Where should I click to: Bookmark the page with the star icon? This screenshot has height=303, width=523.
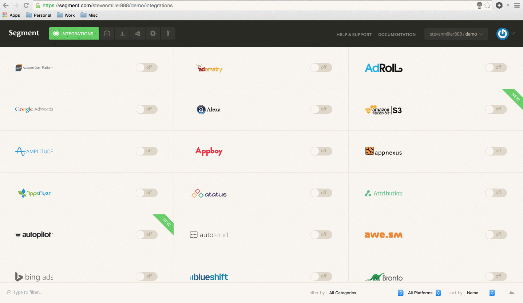pyautogui.click(x=488, y=5)
